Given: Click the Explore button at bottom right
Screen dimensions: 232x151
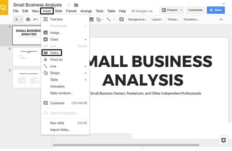Looking at the screenshot, I should (x=224, y=140).
